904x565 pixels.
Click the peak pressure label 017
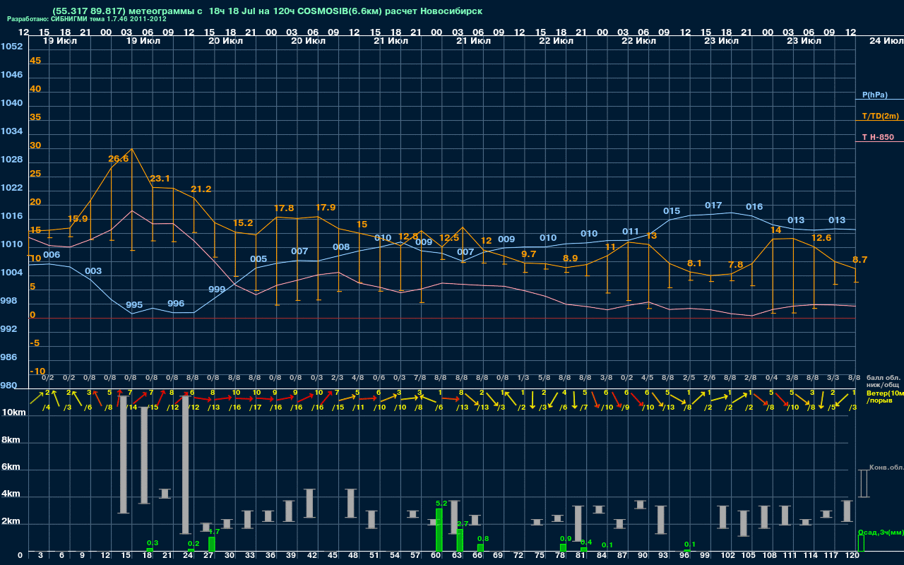coord(713,206)
